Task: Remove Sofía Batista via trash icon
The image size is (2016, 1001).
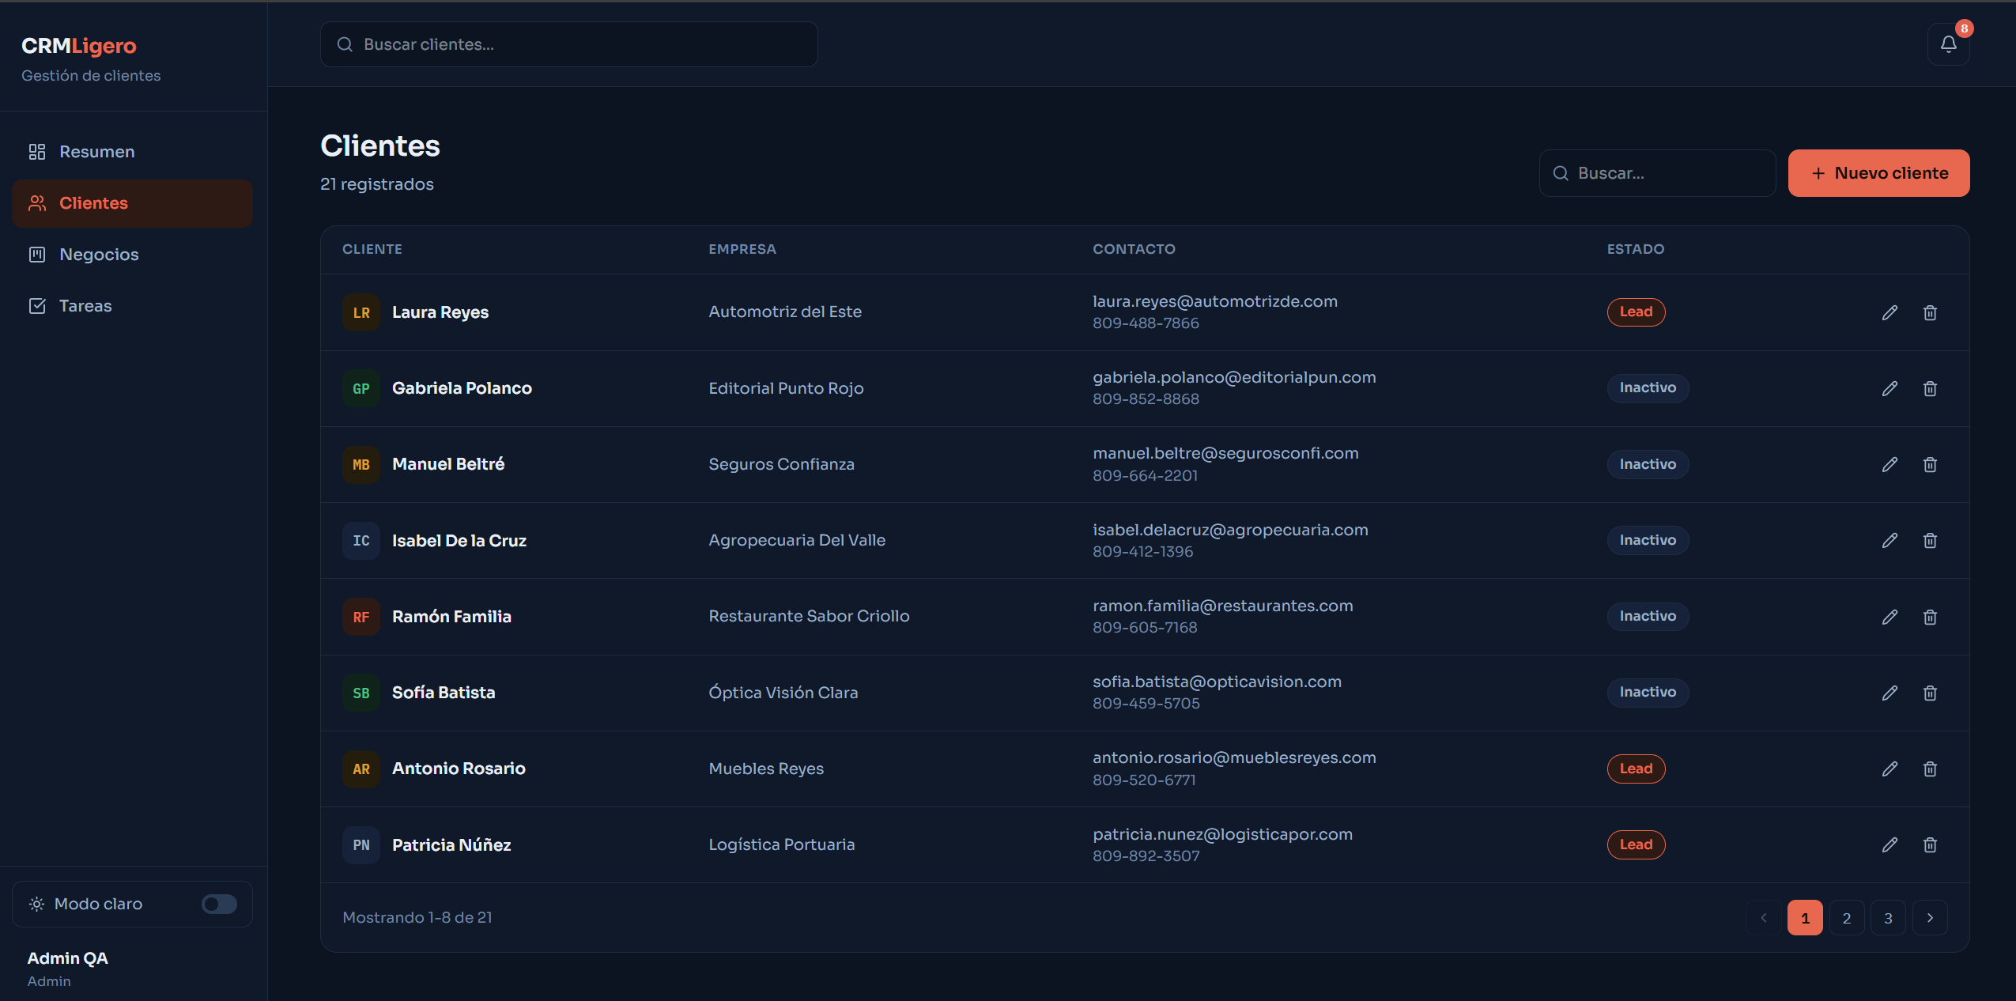Action: click(1930, 693)
